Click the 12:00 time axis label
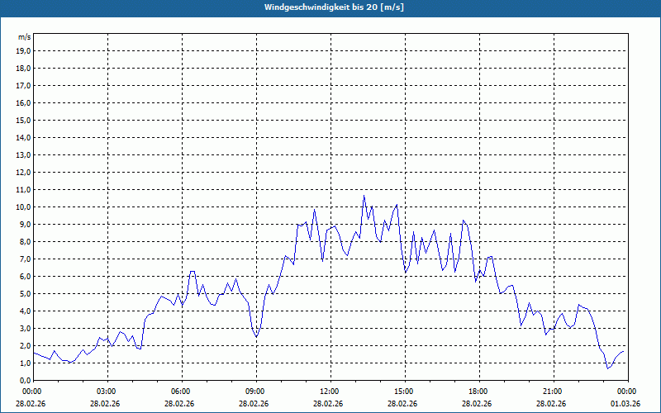Image resolution: width=661 pixels, height=413 pixels. point(329,392)
